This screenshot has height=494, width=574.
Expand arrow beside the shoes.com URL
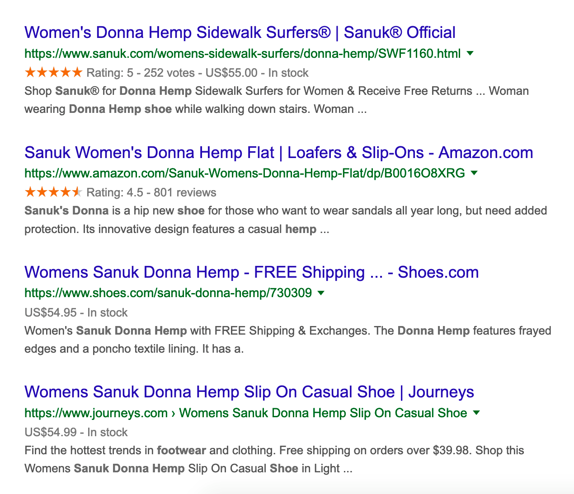(321, 293)
